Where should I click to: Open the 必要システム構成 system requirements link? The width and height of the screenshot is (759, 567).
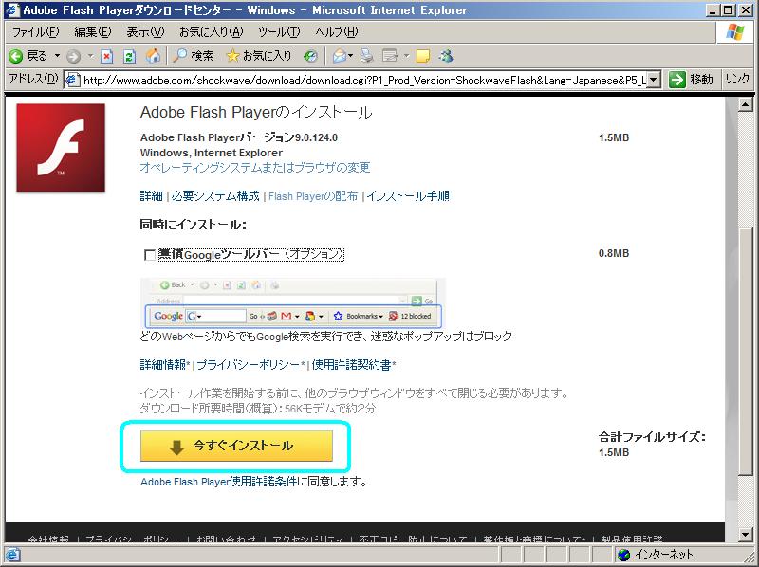coord(215,196)
